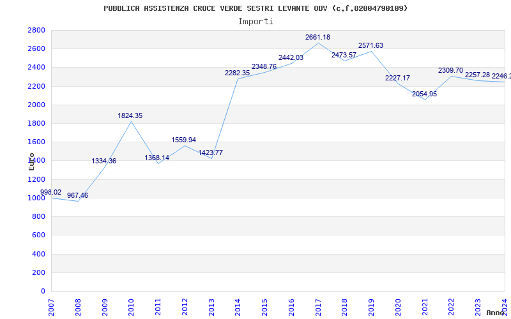Screen dimensions: 511x319
Task: Click the 2021 year axis label
Action: [425, 308]
